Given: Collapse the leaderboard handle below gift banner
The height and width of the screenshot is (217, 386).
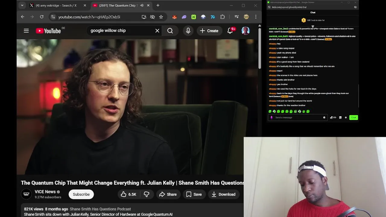Looking at the screenshot, I should (313, 26).
